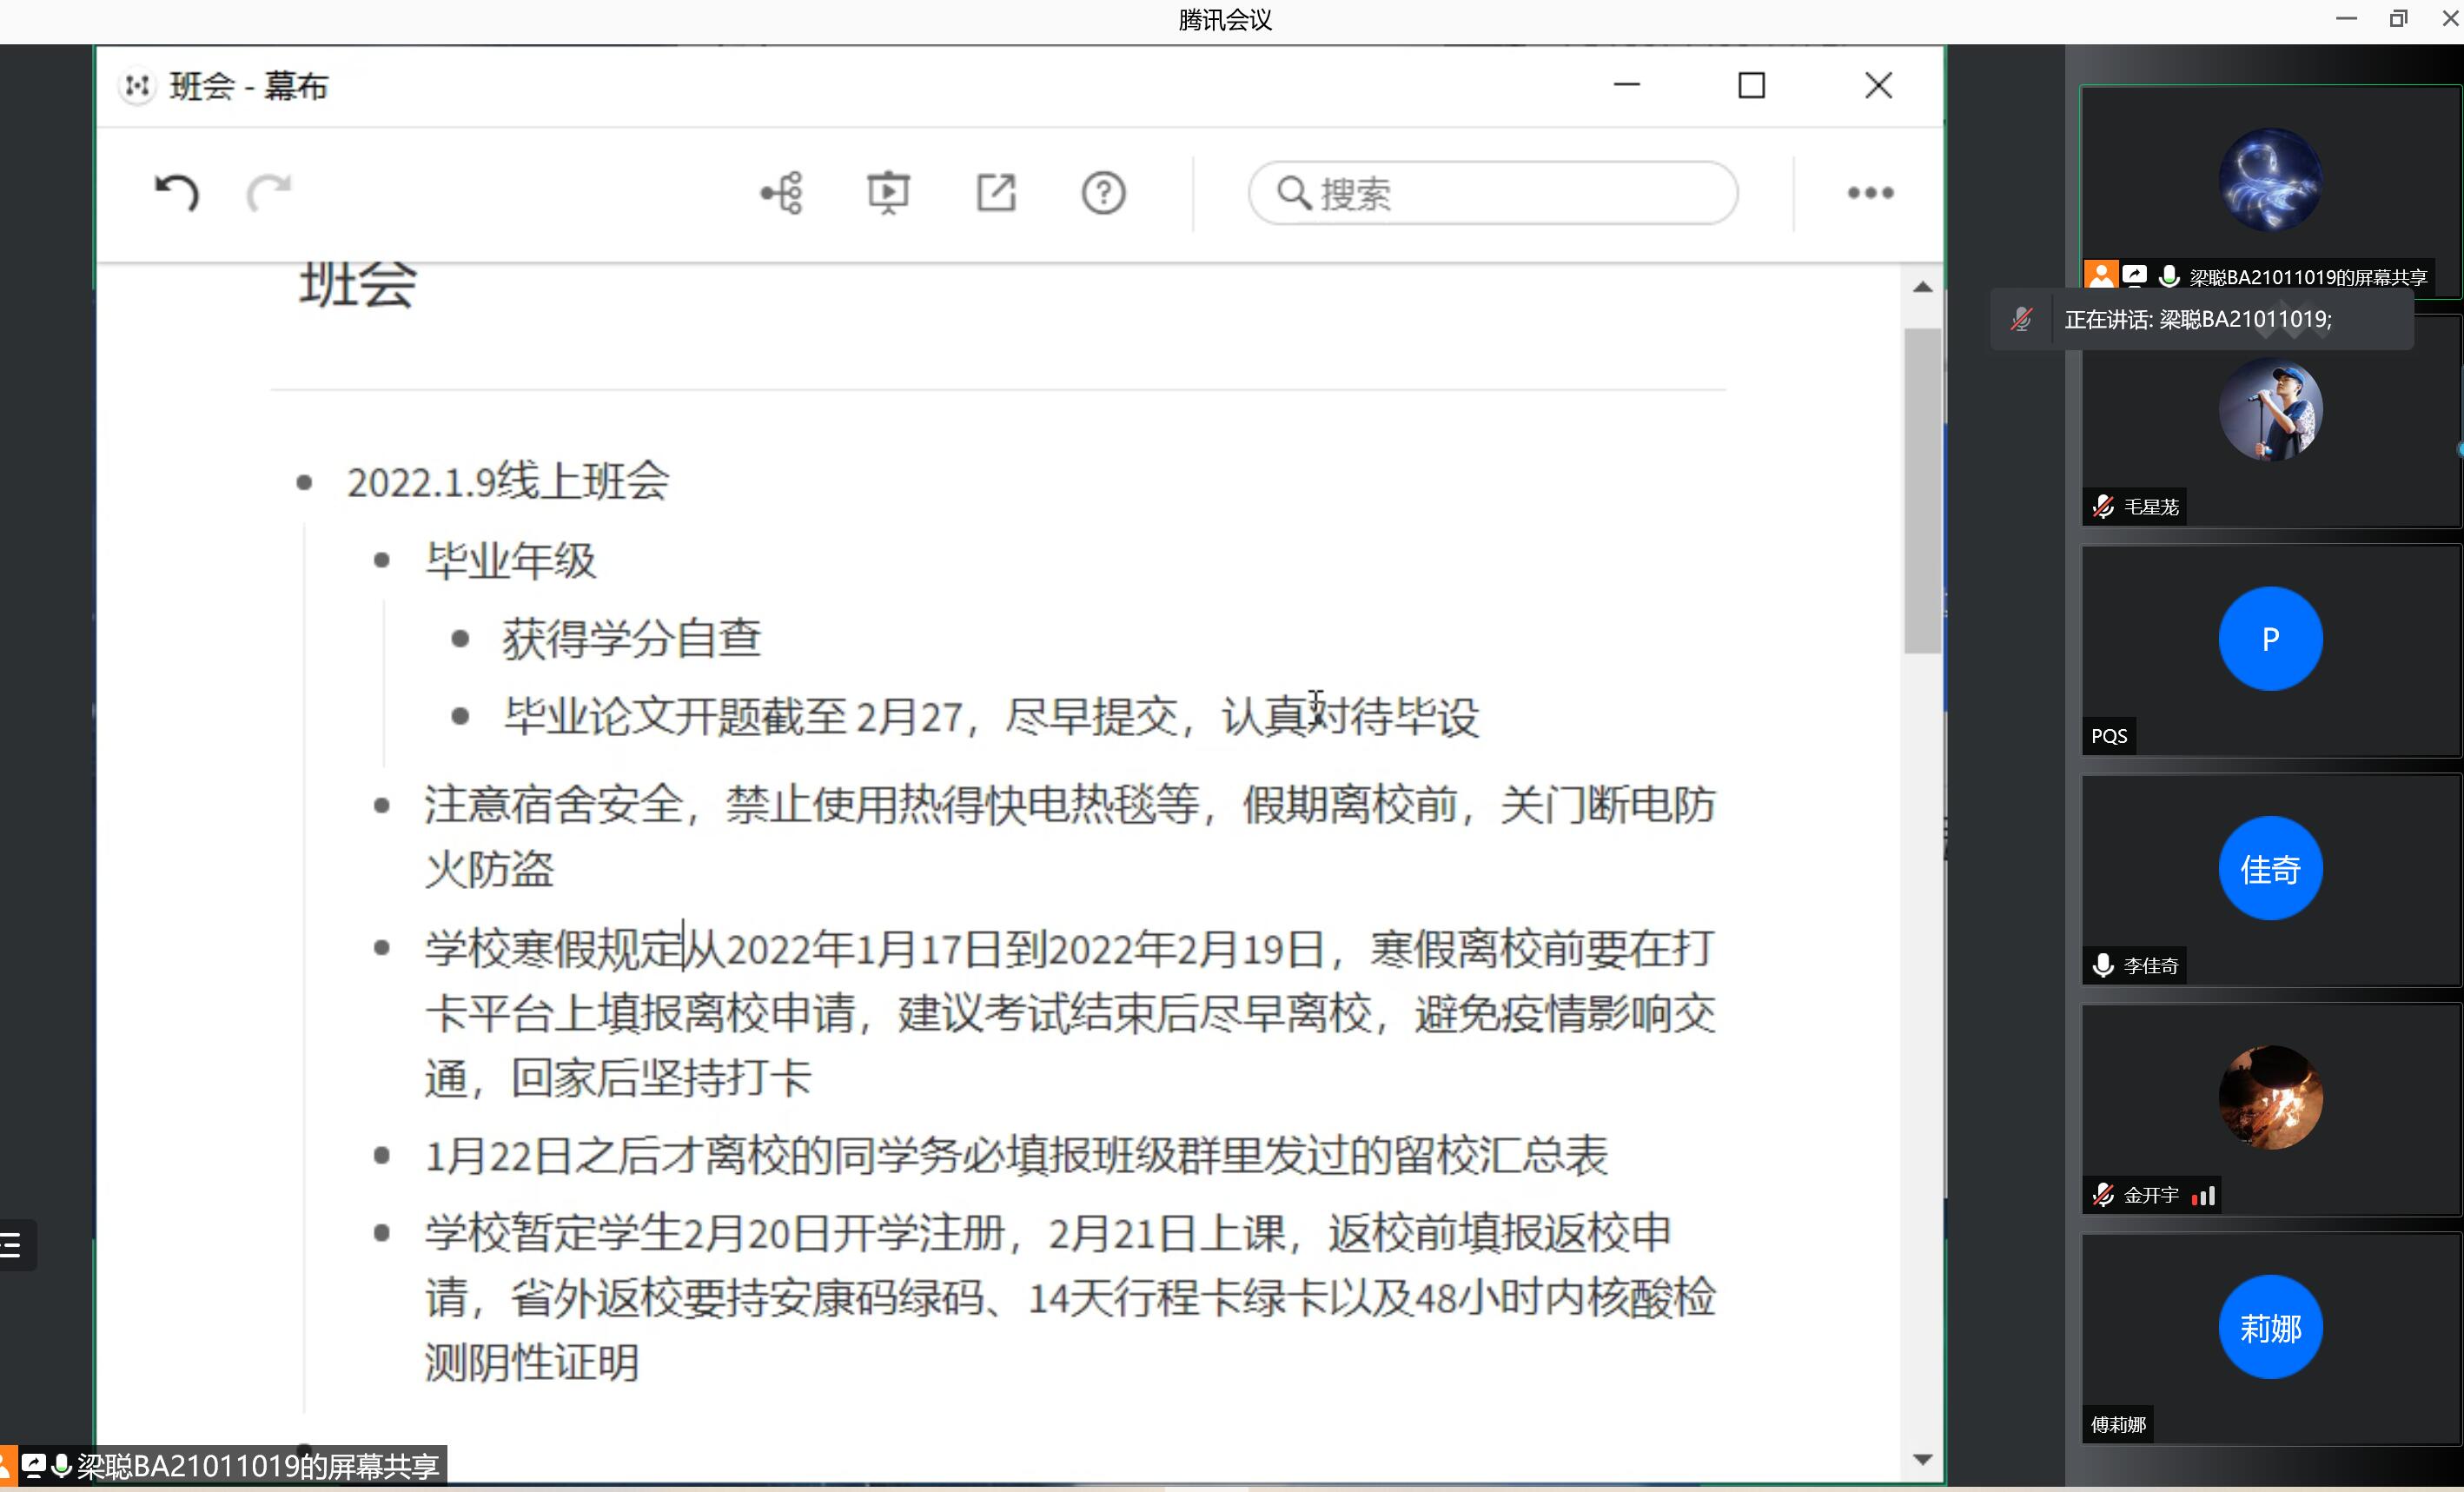2464x1492 pixels.
Task: Click scrollbar down arrow in document
Action: pyautogui.click(x=1921, y=1459)
